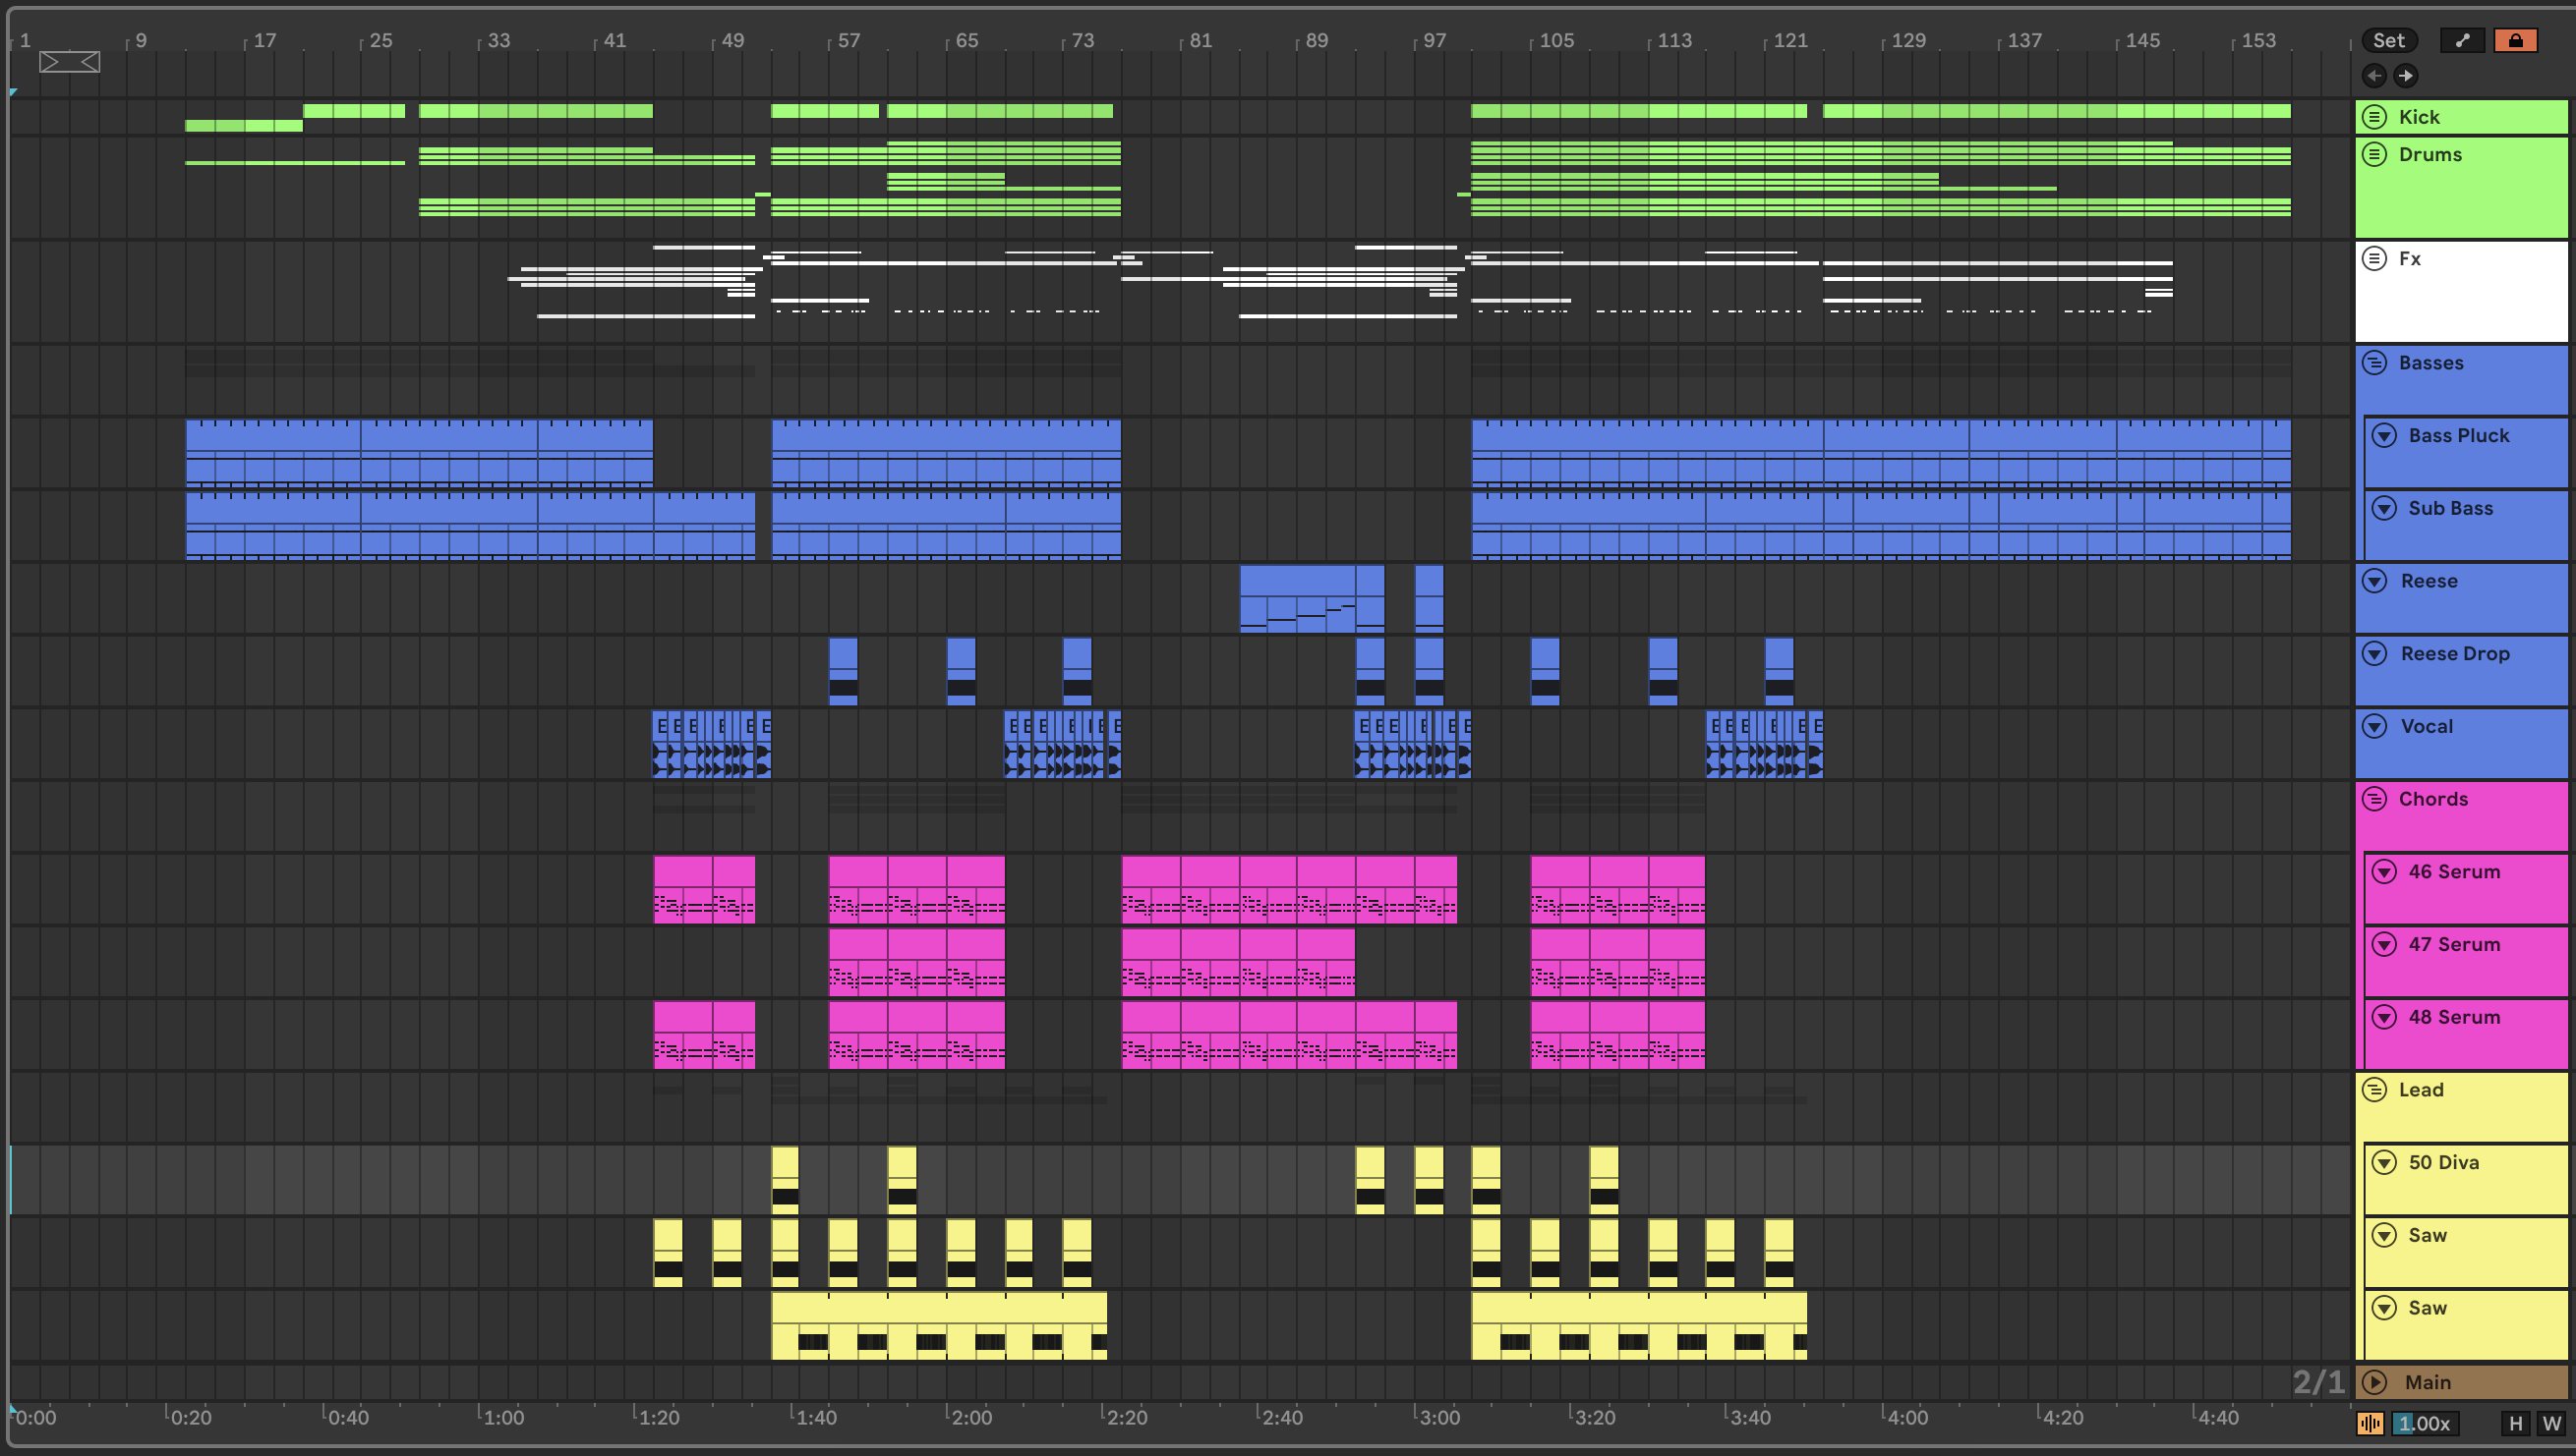2576x1456 pixels.
Task: Fold the Kick group track
Action: 2373,117
